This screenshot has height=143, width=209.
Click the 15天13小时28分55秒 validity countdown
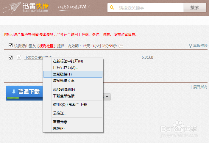[99, 46]
